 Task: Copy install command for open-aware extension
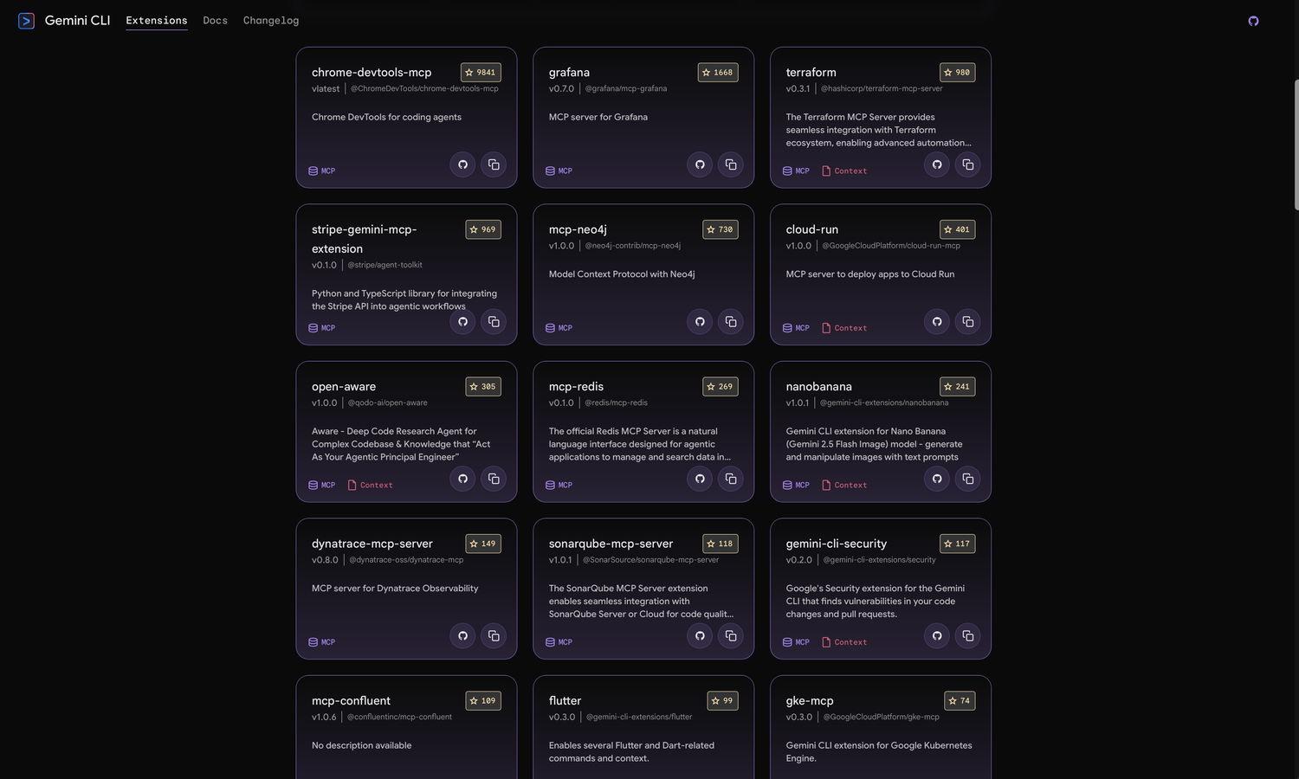pos(494,479)
